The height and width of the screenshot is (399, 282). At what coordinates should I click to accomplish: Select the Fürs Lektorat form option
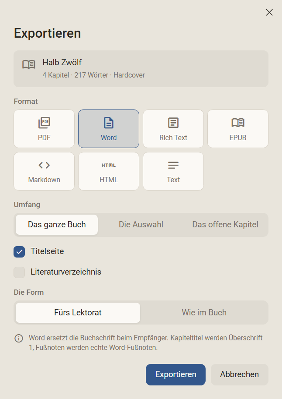tap(78, 312)
